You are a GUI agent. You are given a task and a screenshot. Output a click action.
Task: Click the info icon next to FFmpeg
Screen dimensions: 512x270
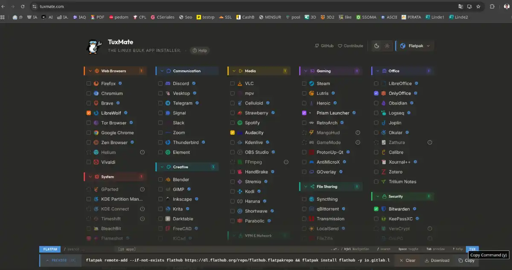(286, 162)
